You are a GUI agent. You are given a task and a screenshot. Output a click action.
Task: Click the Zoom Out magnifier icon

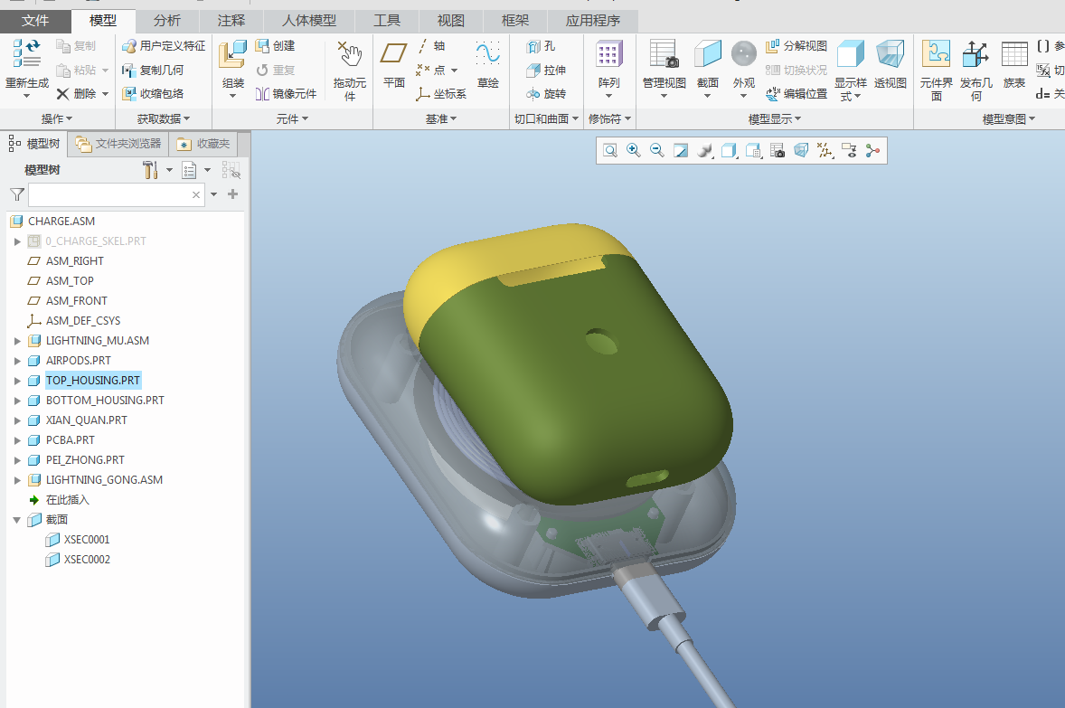pyautogui.click(x=656, y=150)
